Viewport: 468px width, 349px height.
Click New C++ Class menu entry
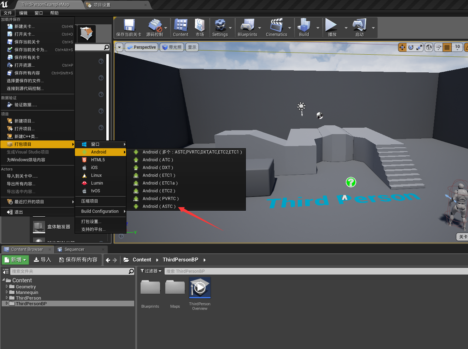37,137
